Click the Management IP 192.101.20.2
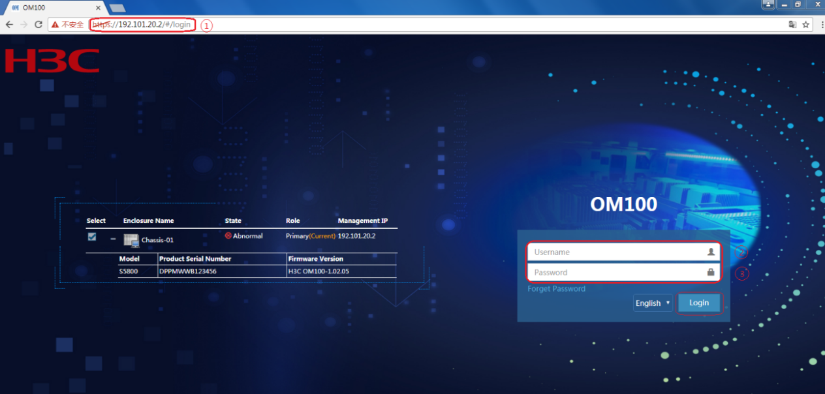825x394 pixels. click(356, 235)
